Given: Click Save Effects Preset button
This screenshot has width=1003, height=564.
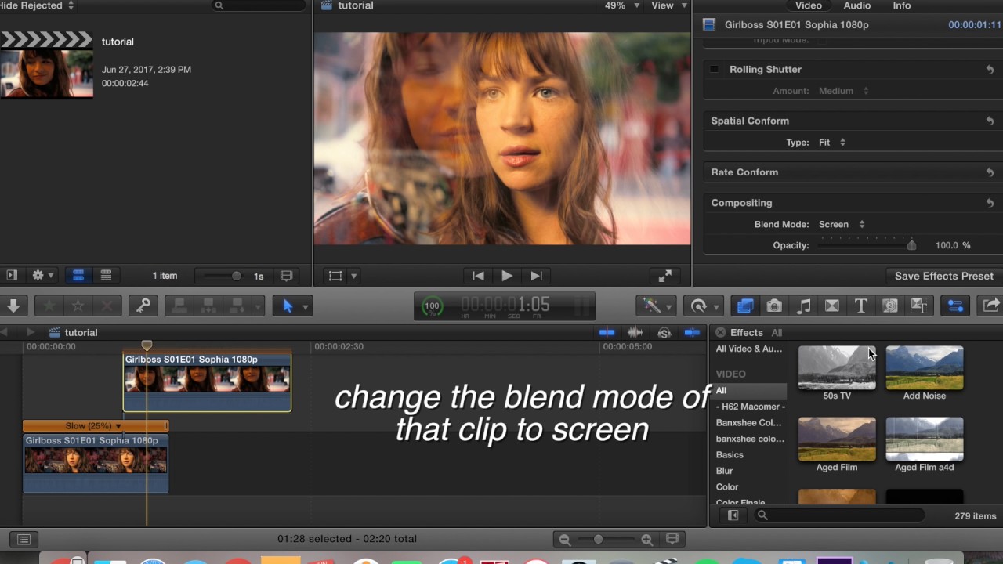Looking at the screenshot, I should [943, 276].
